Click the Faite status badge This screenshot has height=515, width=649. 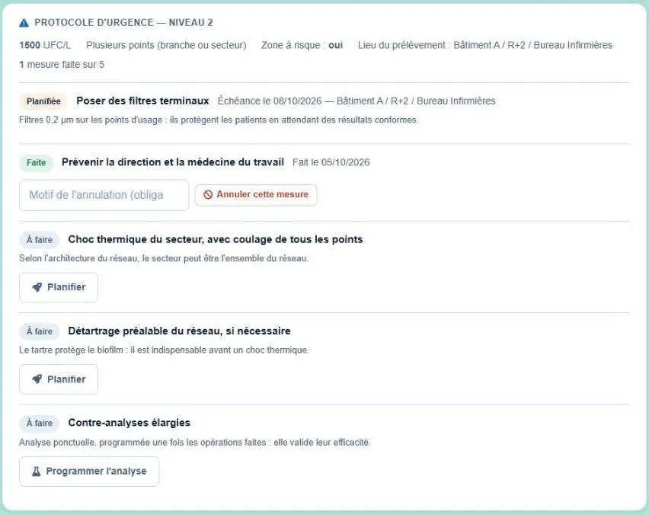tap(36, 163)
